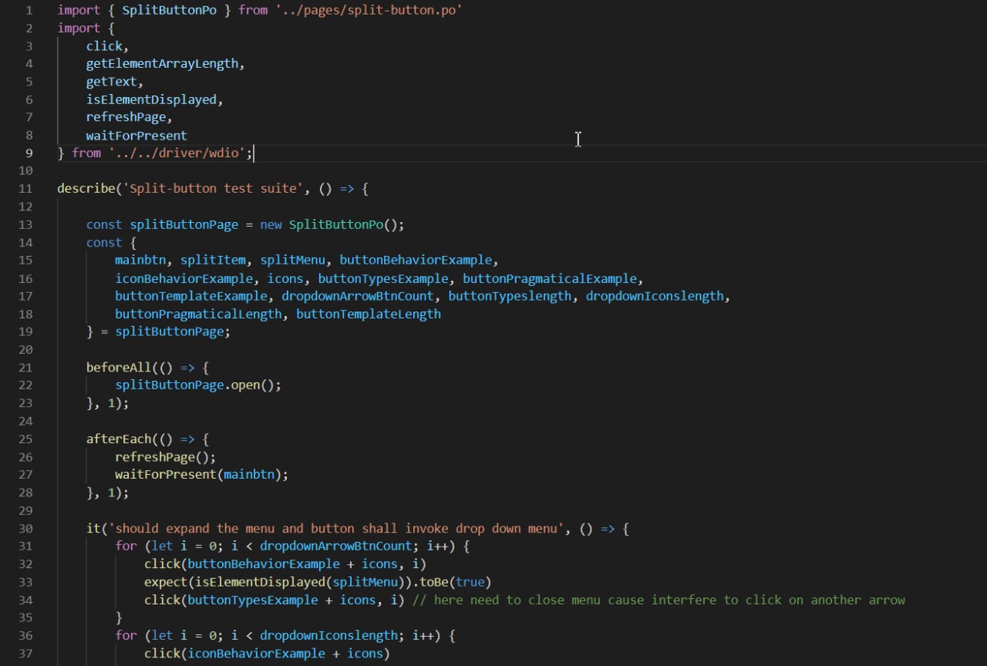Click line number 29 in the gutter

coord(25,510)
